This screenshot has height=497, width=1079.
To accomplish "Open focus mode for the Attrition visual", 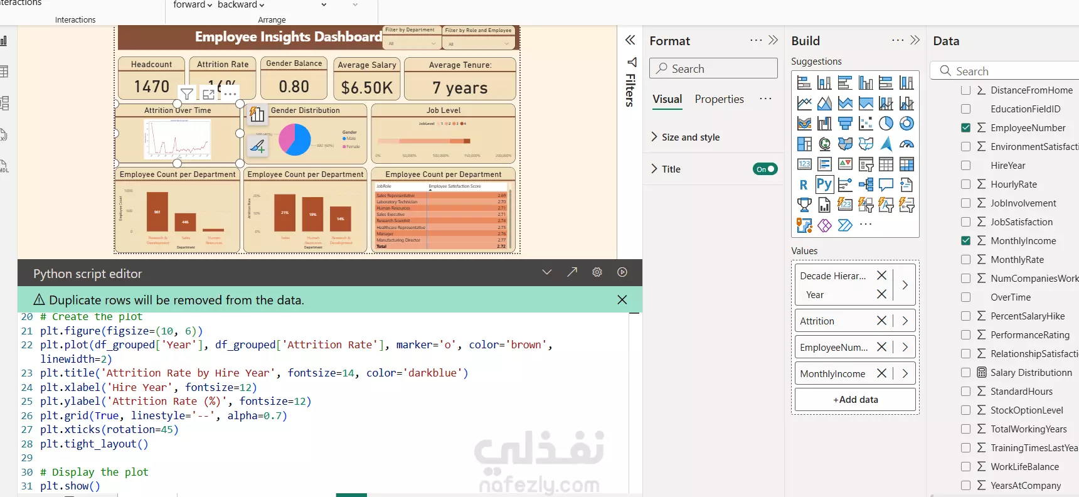I will tap(208, 94).
